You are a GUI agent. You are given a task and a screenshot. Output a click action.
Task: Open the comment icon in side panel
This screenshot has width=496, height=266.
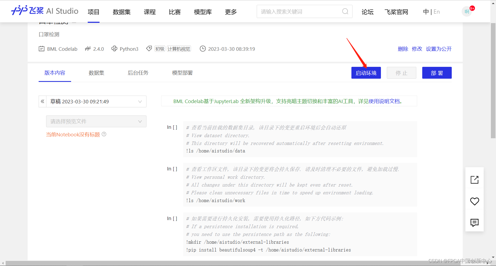point(475,223)
